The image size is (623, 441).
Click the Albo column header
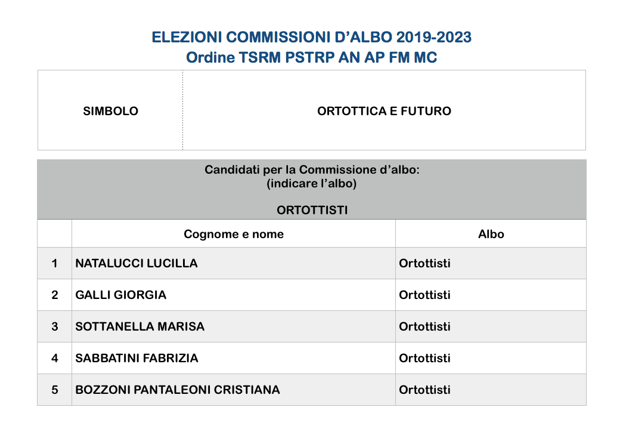(491, 234)
